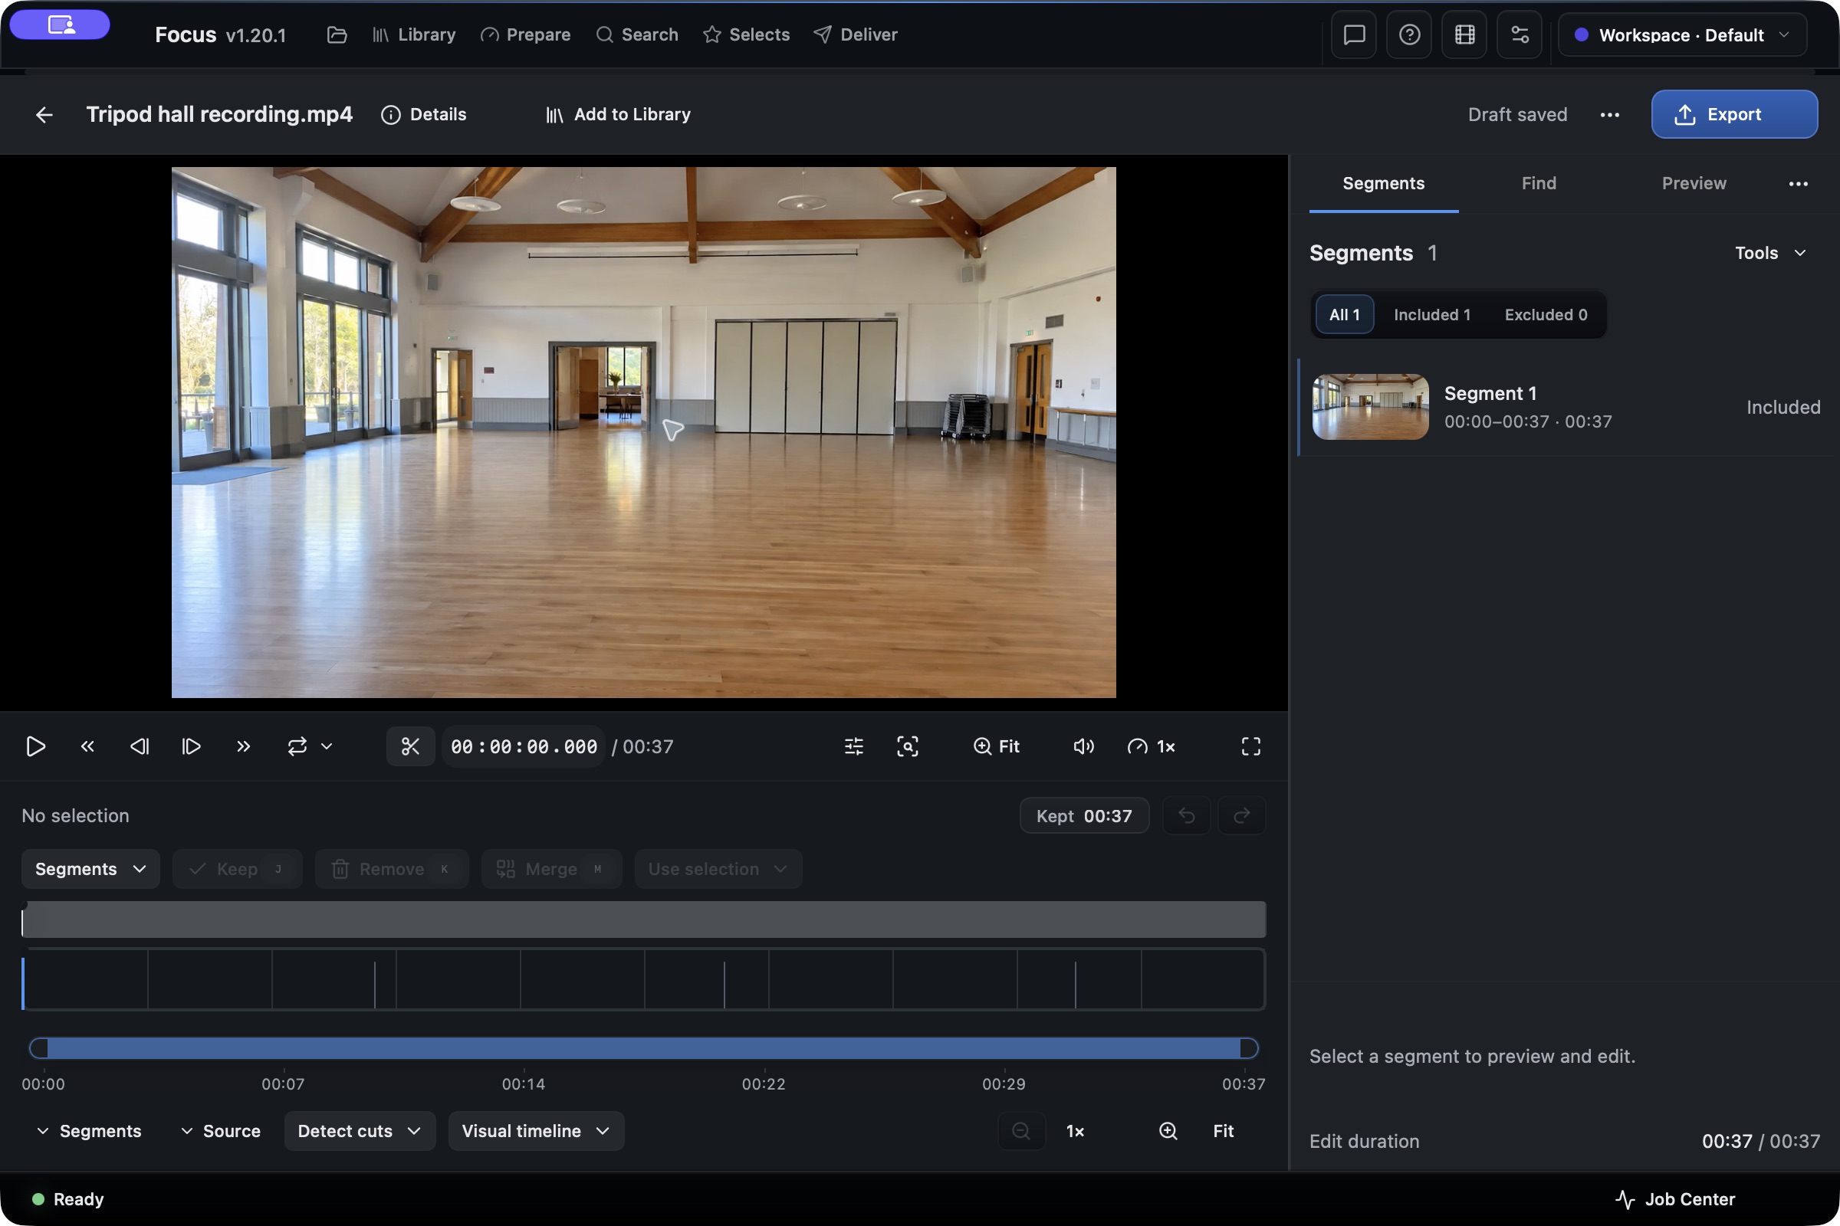1840x1226 pixels.
Task: Click the blue timeline range slider
Action: (x=644, y=1048)
